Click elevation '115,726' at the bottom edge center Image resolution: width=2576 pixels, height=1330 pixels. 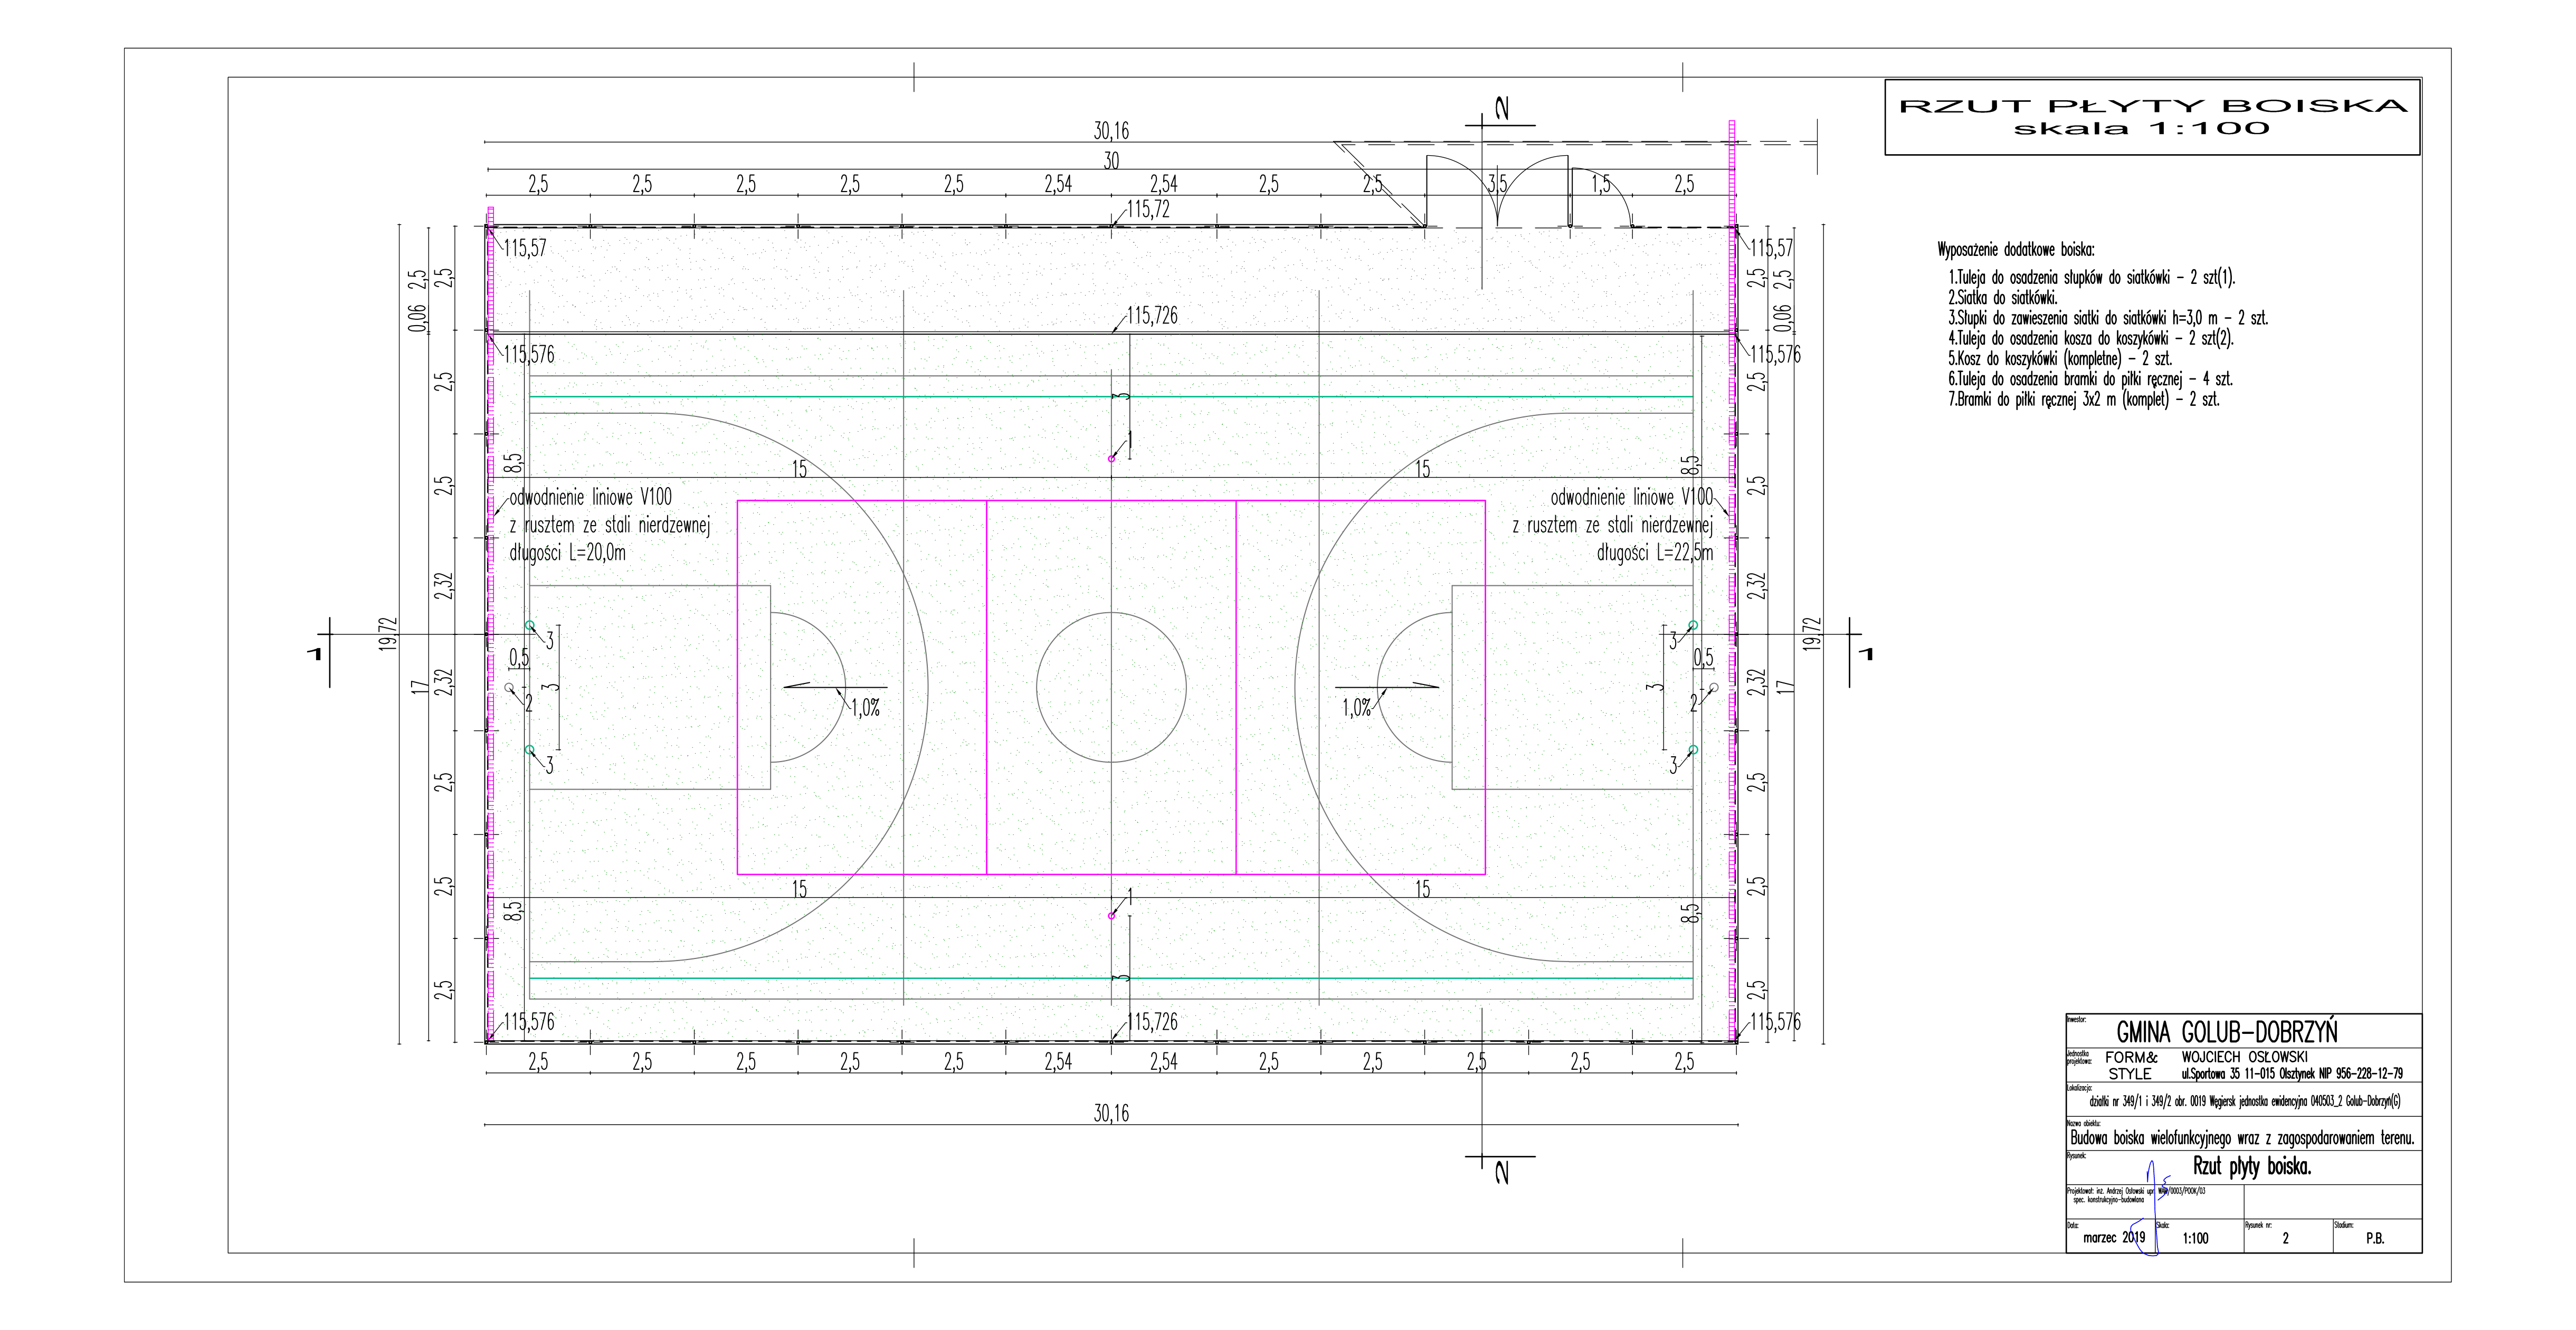coord(1153,1022)
